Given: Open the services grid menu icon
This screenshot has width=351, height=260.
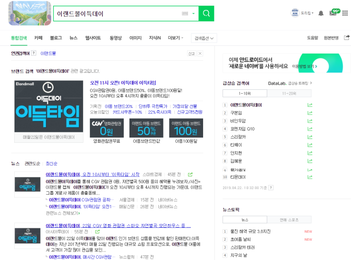Looking at the screenshot, I should click(x=345, y=13).
